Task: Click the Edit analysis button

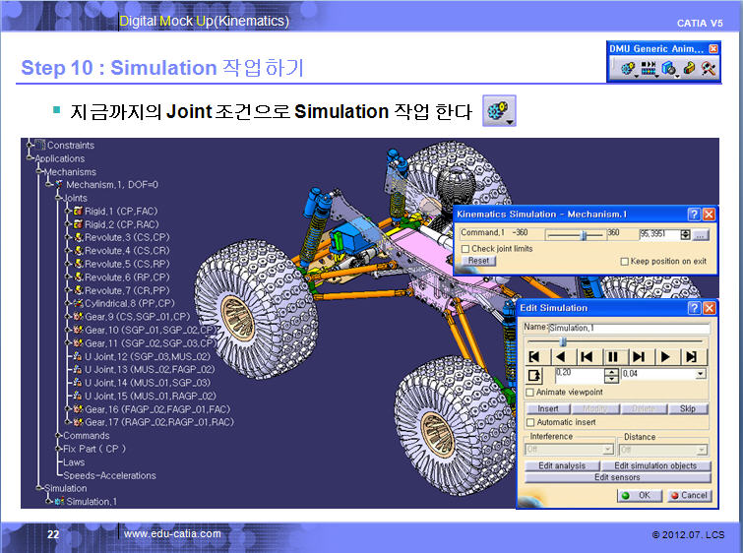Action: (562, 465)
